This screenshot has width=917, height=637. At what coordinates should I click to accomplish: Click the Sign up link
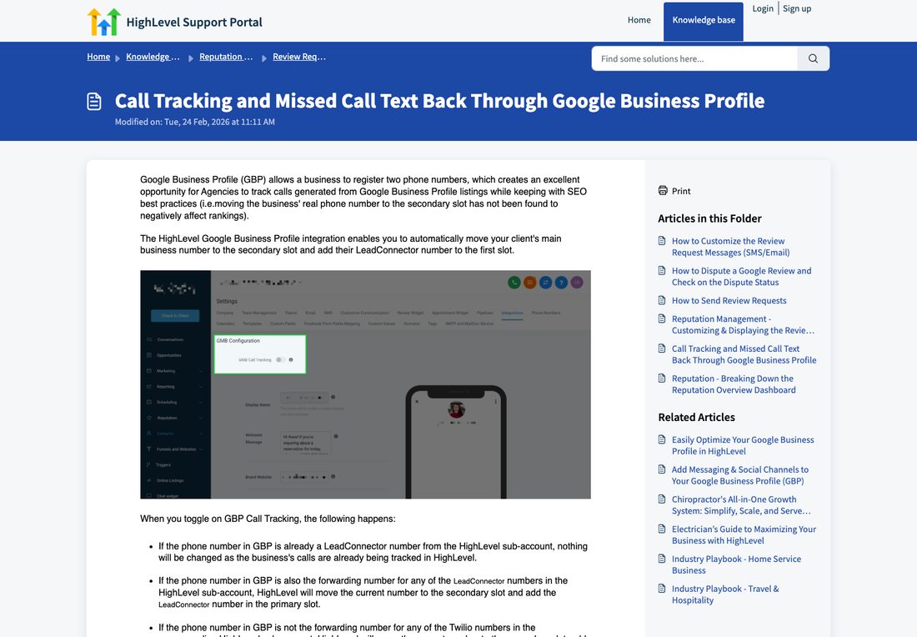point(797,8)
